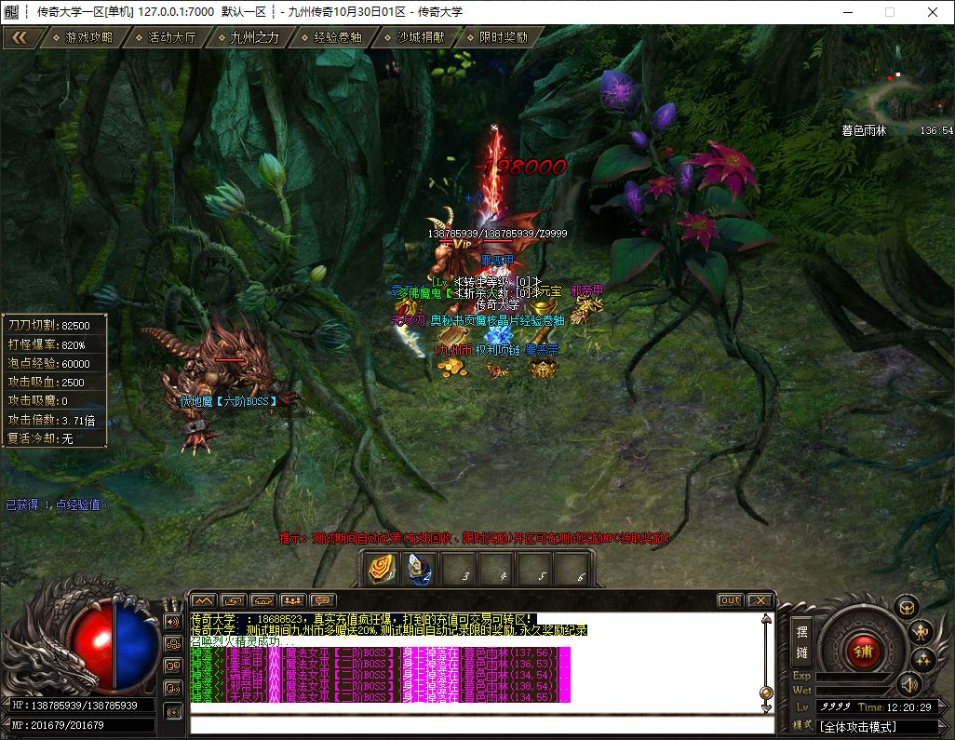Click the blue MP orb
The image size is (955, 740).
coord(135,644)
